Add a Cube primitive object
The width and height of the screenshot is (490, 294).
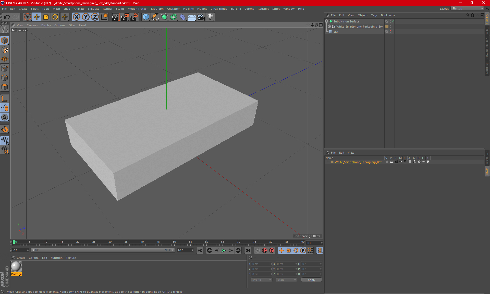coord(146,17)
